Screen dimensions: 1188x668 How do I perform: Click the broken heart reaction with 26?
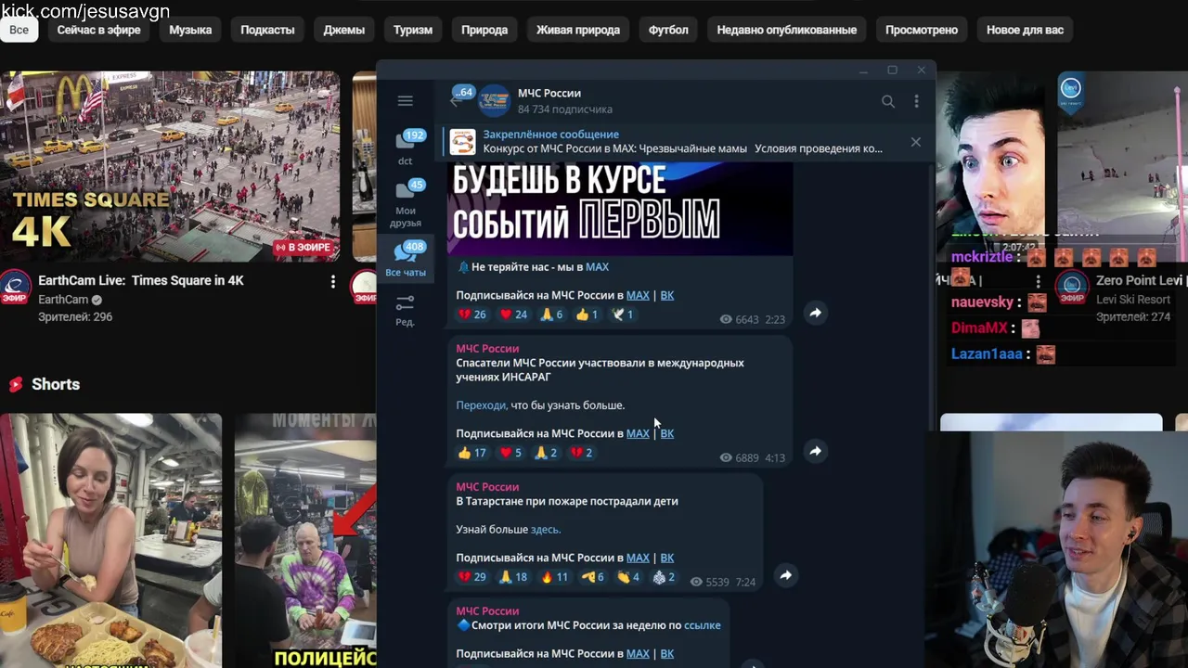(472, 315)
